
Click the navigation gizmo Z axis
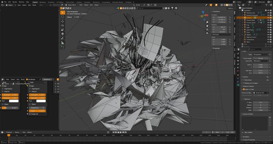click(203, 12)
